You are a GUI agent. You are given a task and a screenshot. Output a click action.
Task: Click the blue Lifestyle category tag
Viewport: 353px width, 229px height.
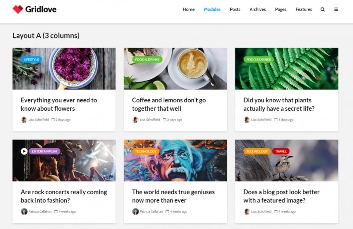coord(31,60)
